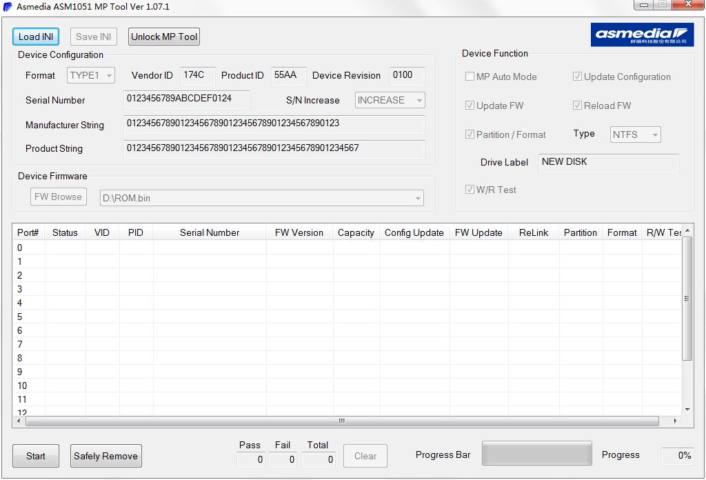The height and width of the screenshot is (480, 706).
Task: Click the vertical scrollbar up arrow
Action: point(687,230)
